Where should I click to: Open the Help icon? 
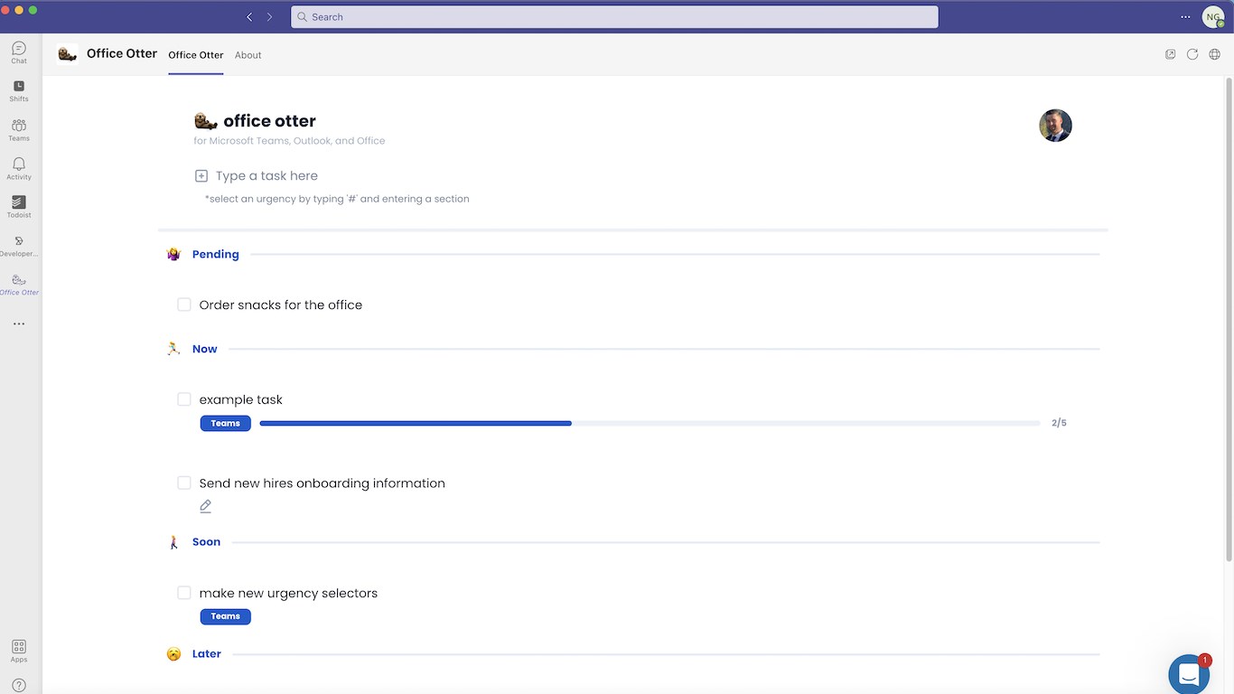click(x=19, y=686)
